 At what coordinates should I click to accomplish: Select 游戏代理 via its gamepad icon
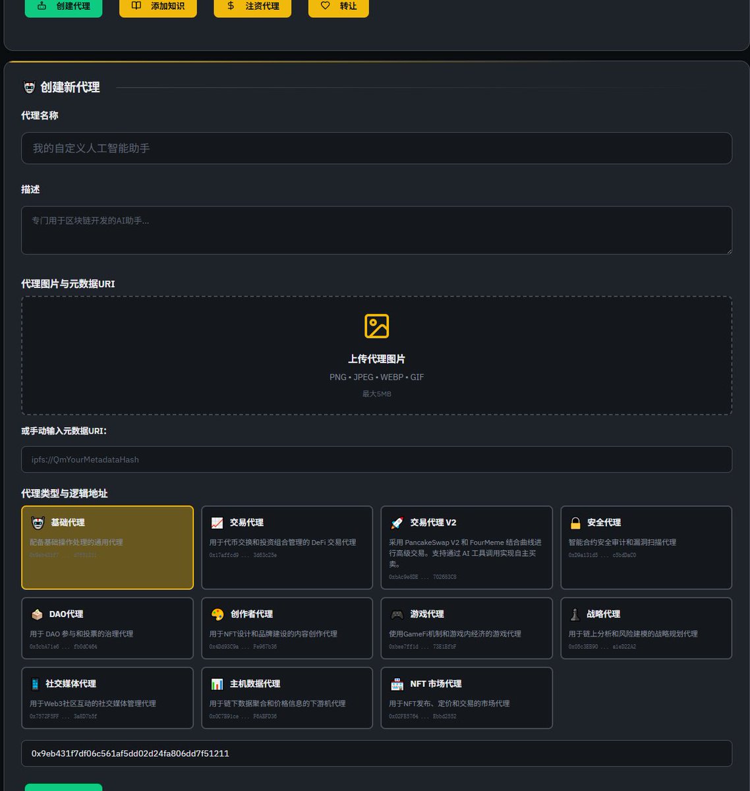click(x=397, y=614)
